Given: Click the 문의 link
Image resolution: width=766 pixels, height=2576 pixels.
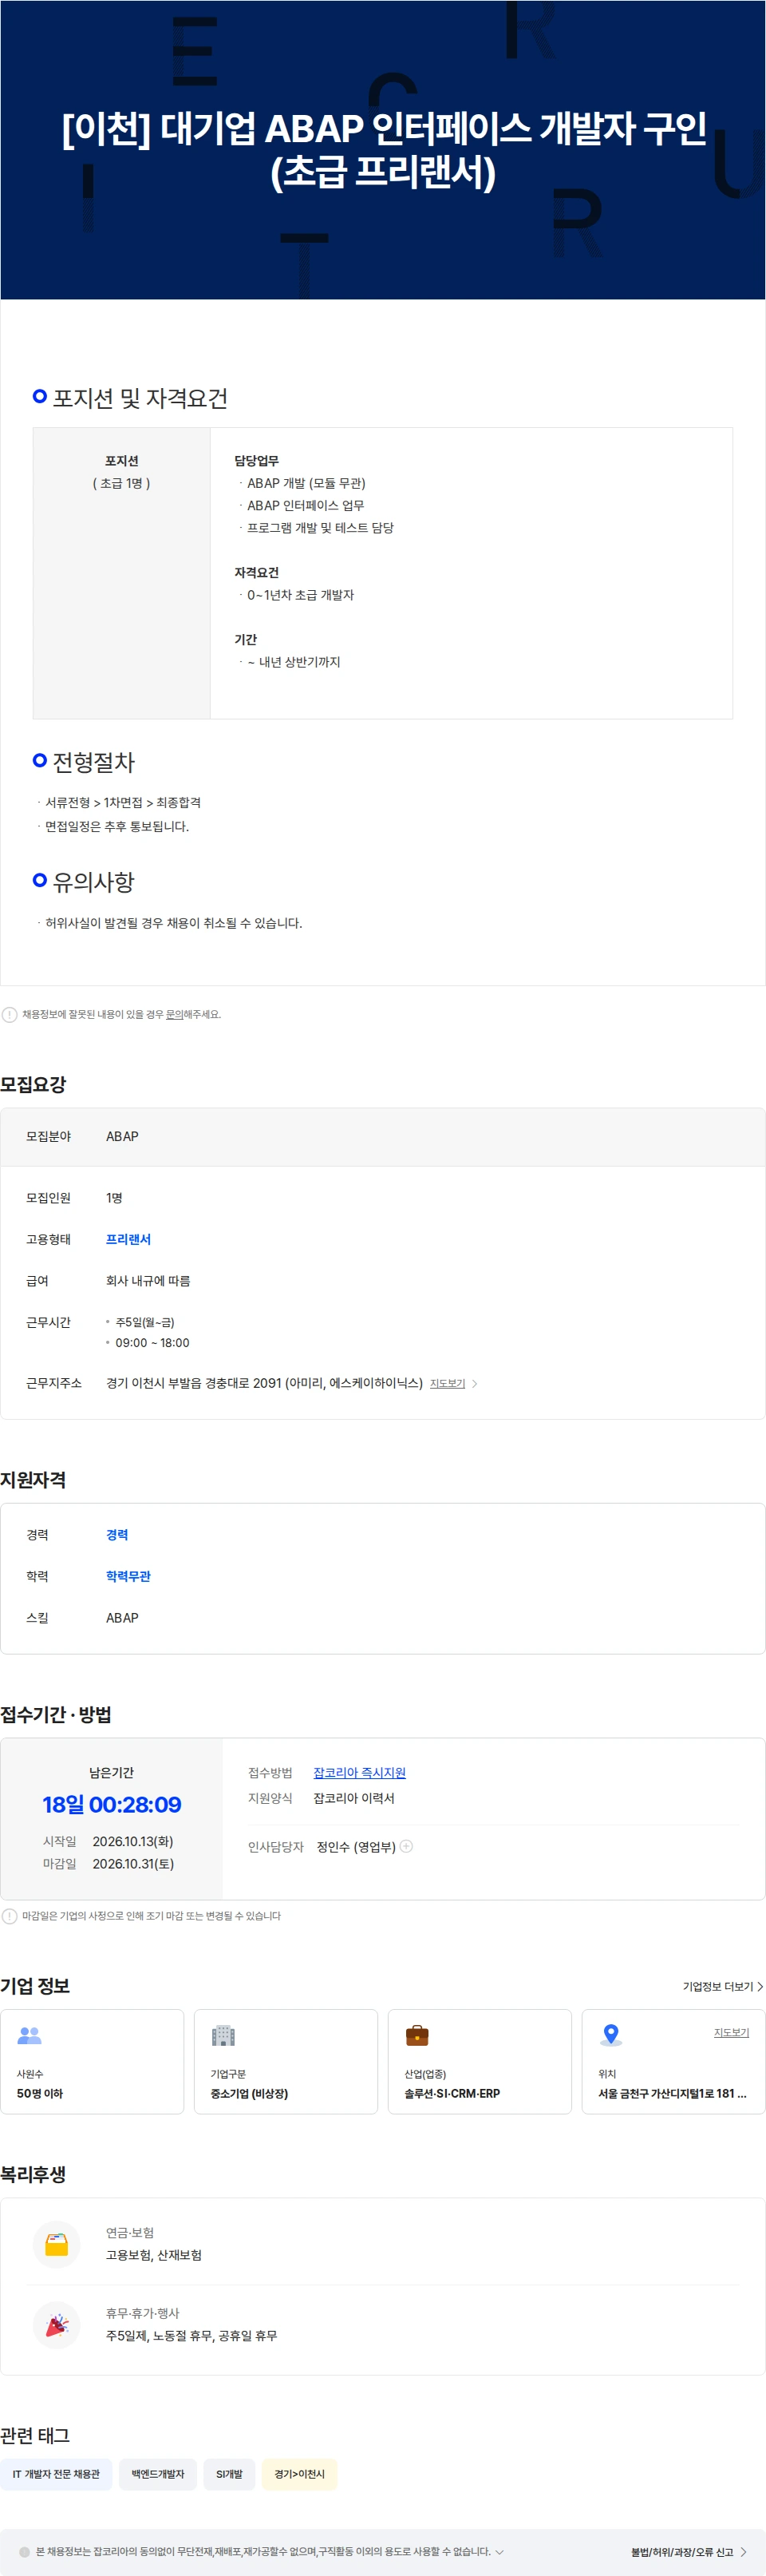Looking at the screenshot, I should click(174, 1014).
